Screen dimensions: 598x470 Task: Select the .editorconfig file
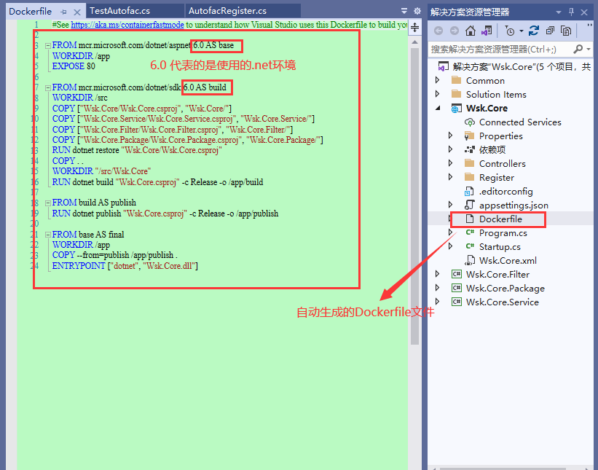(x=505, y=191)
